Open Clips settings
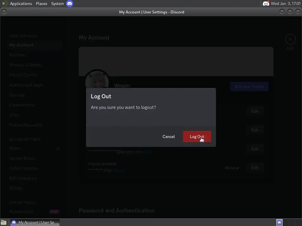Screen dimensions: 302x226 click(35, 115)
